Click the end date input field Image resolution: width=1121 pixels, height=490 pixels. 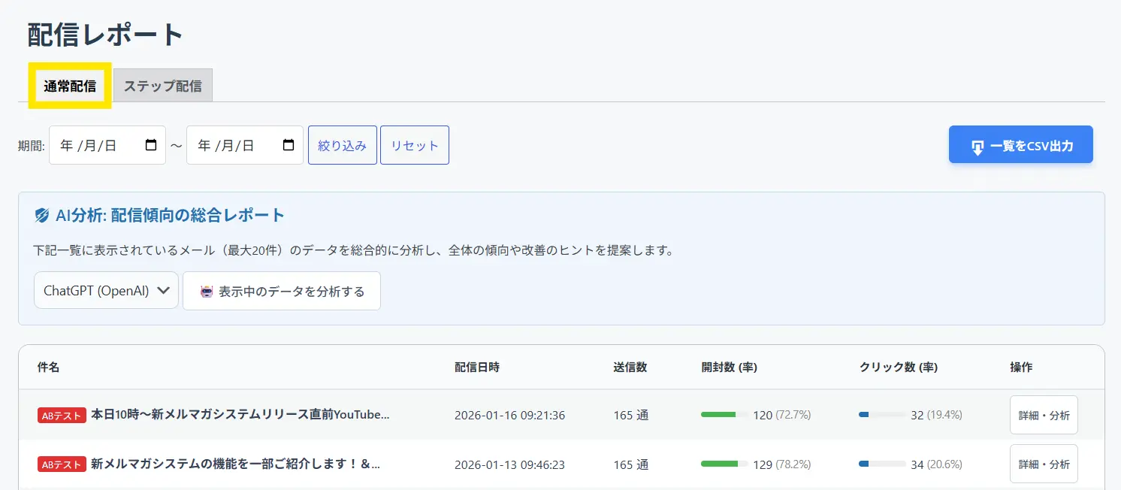point(235,145)
